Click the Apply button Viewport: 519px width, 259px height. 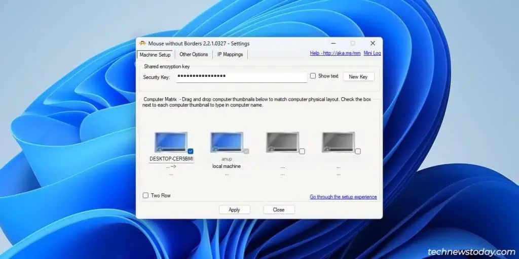[234, 210]
